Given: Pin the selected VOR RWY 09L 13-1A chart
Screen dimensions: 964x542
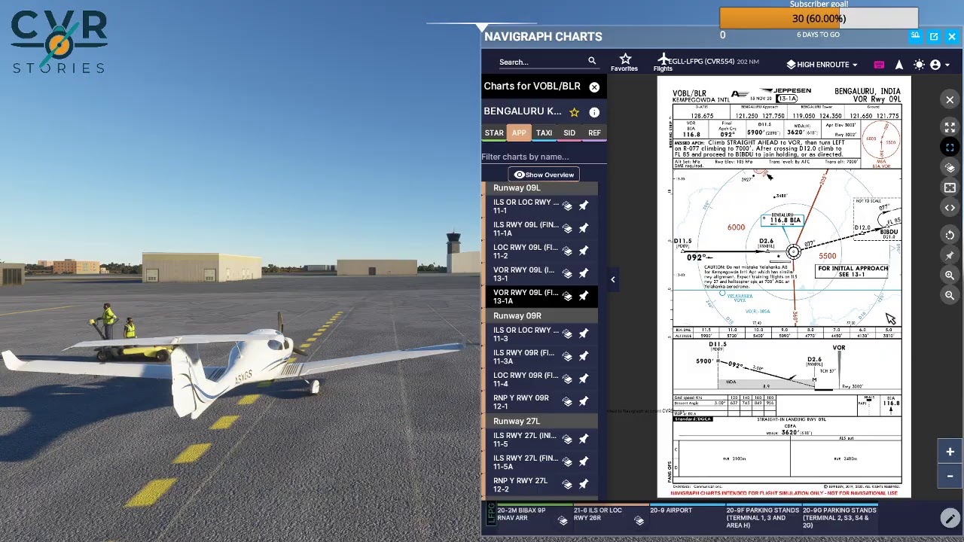Looking at the screenshot, I should (584, 297).
